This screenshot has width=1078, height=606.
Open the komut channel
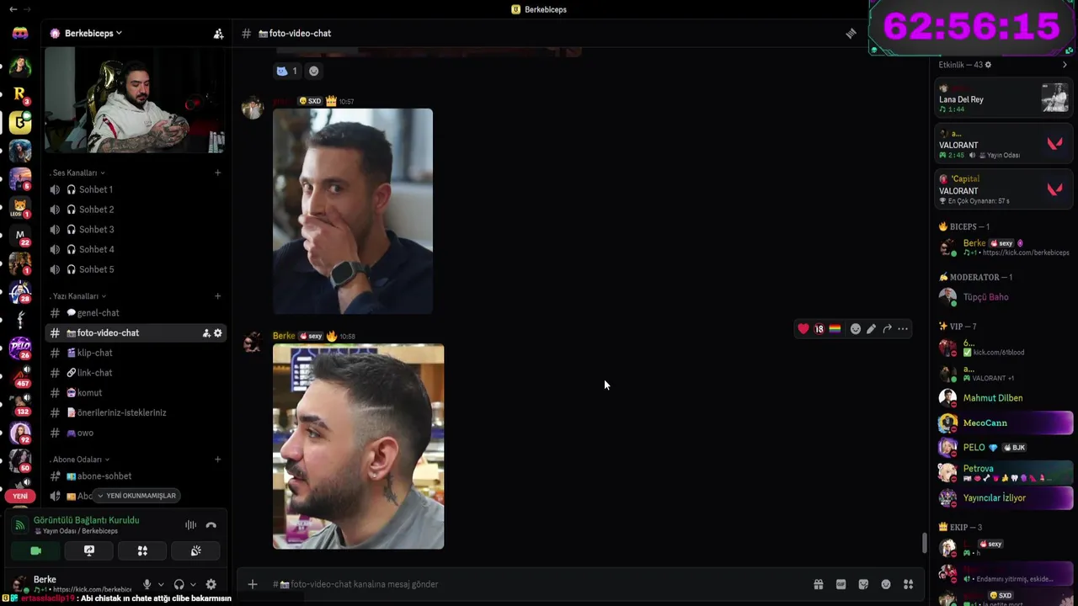pos(135,393)
